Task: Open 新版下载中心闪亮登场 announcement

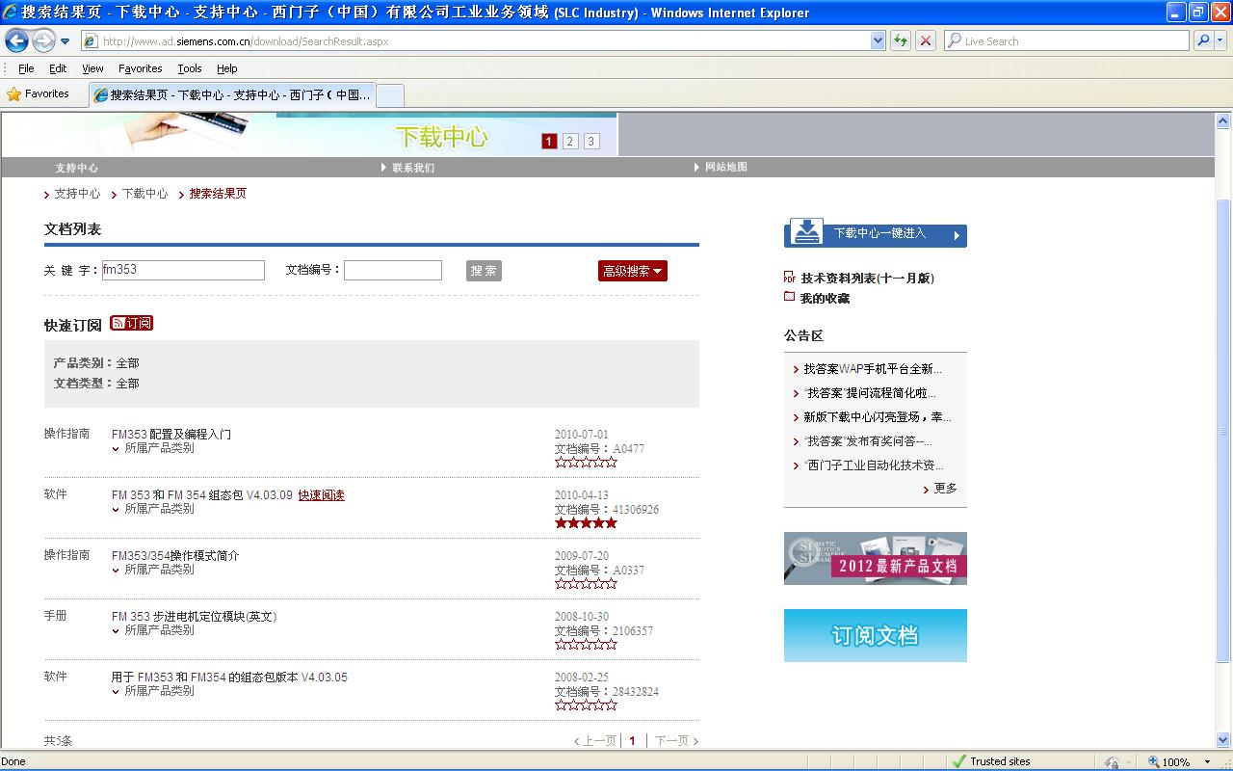Action: (878, 417)
